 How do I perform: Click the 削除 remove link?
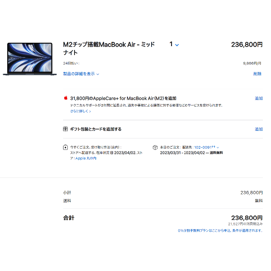pos(257,74)
